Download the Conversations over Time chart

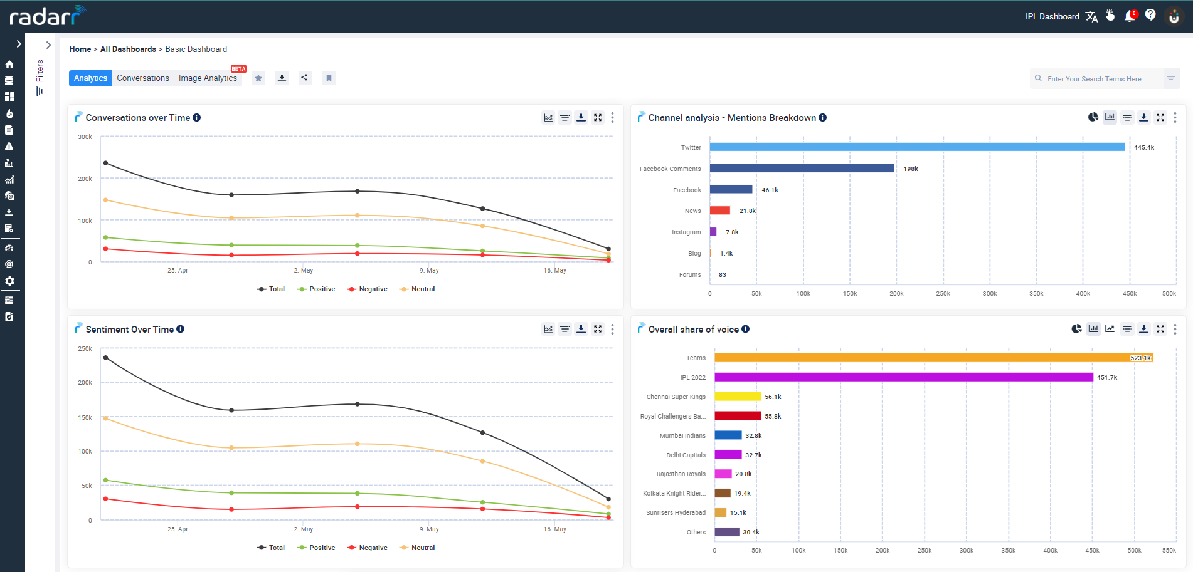point(581,117)
